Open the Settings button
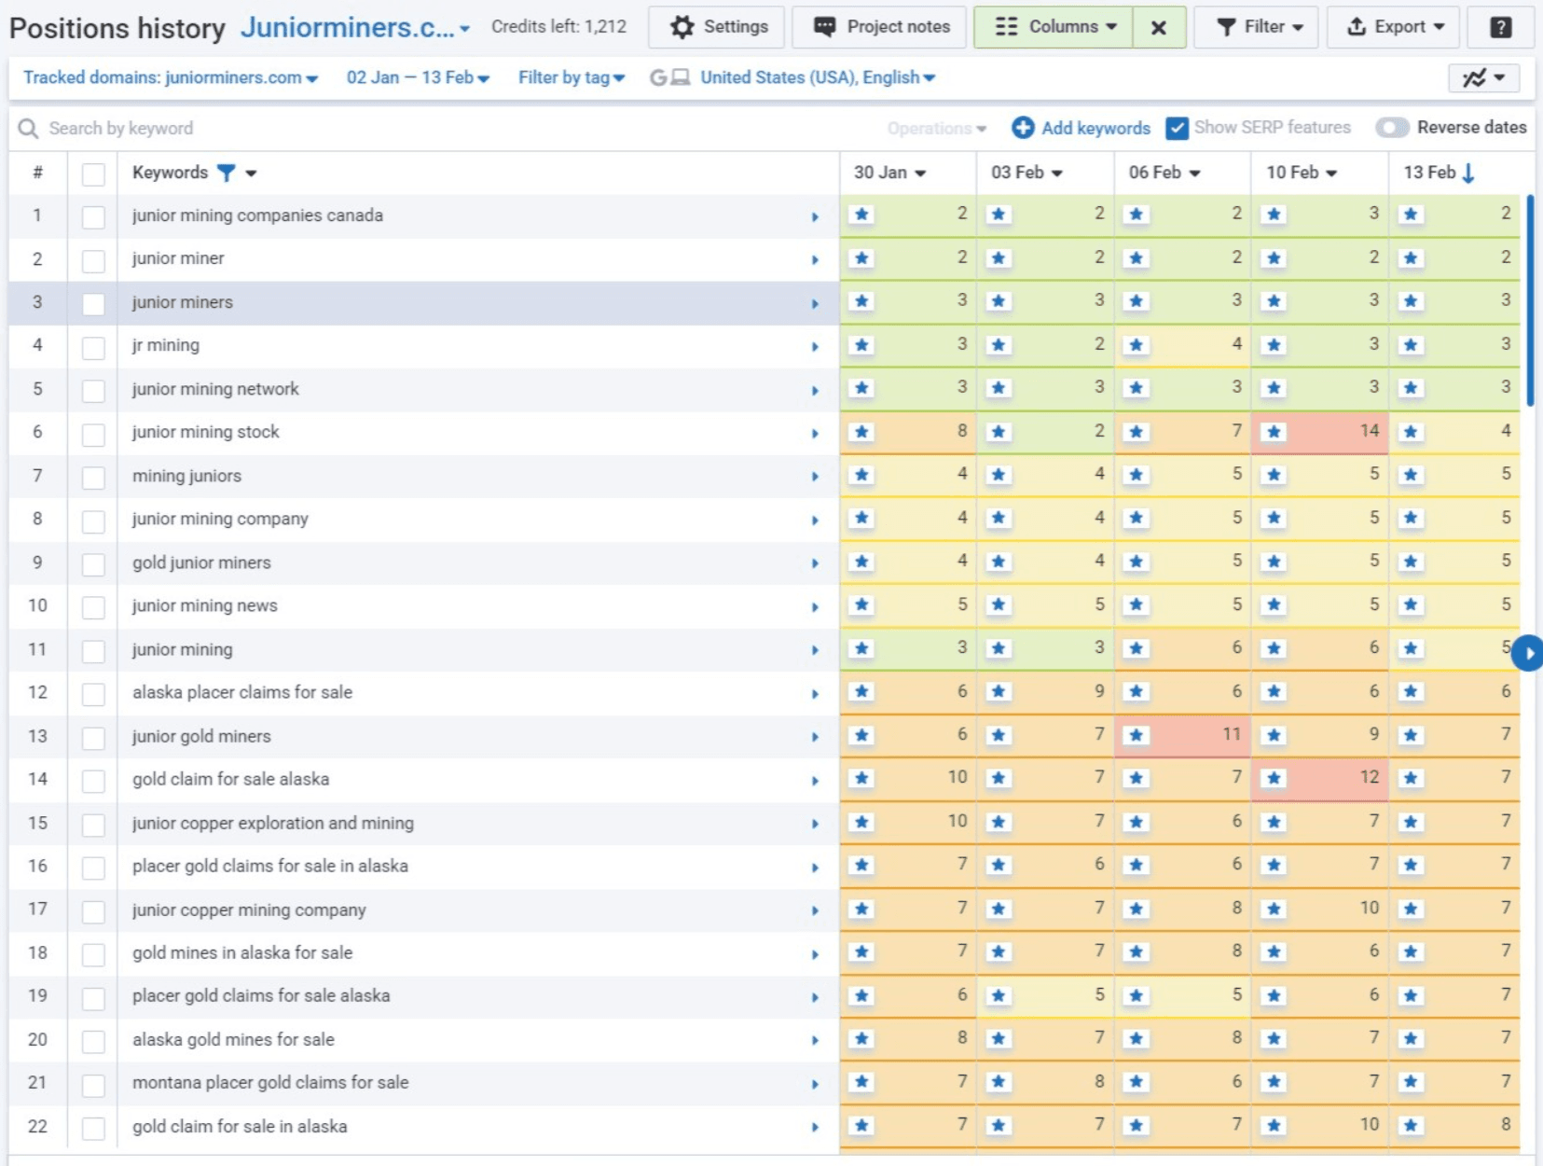This screenshot has width=1543, height=1166. [x=718, y=27]
